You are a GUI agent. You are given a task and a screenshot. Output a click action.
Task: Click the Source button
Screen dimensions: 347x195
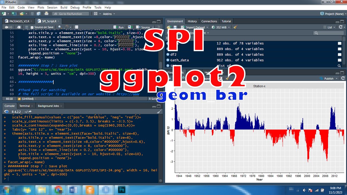143,27
